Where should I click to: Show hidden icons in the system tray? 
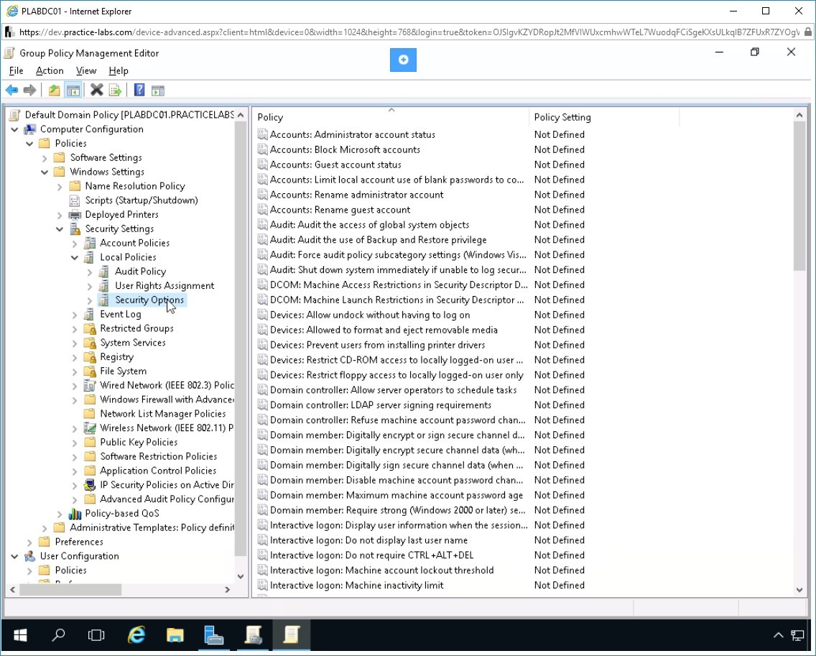[x=779, y=634]
